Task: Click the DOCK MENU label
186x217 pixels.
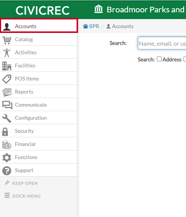Action: (x=27, y=196)
